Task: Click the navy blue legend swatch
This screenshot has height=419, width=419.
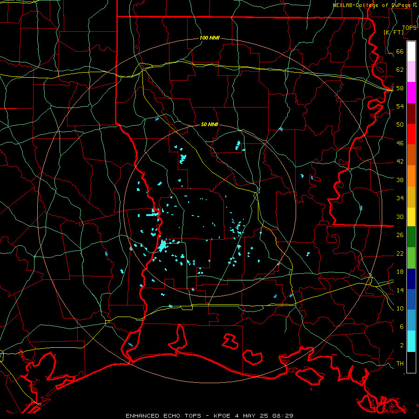Action: (411, 279)
